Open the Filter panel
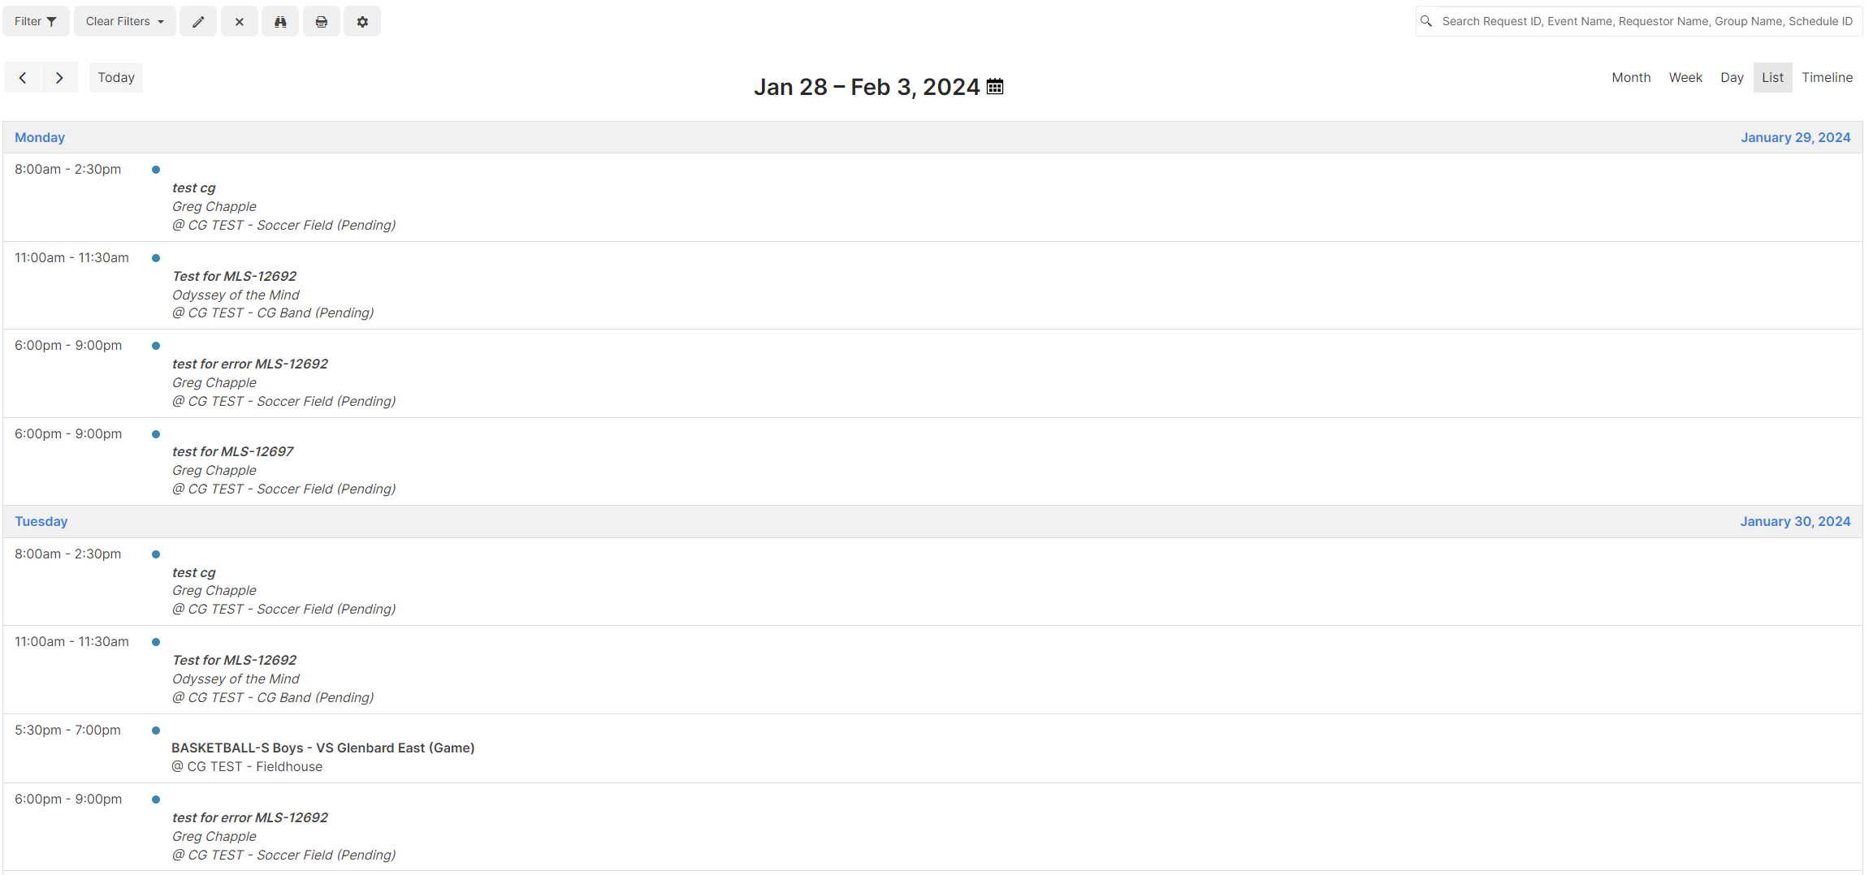The width and height of the screenshot is (1873, 875). click(x=35, y=21)
